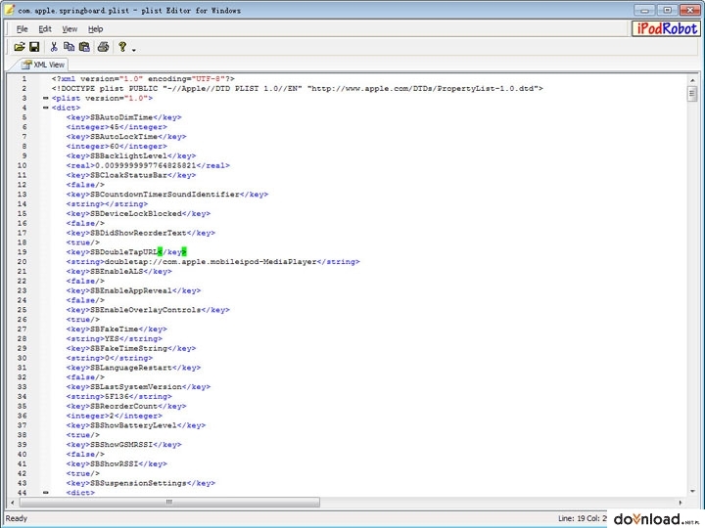Click the SBShowBatteryLevel key line
Image resolution: width=705 pixels, height=528 pixels.
[x=136, y=425]
